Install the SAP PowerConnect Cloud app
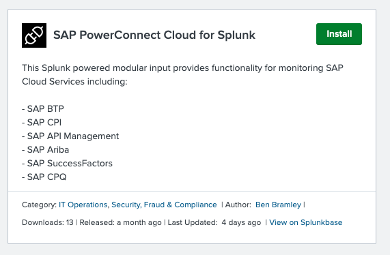This screenshot has height=255, width=390. 339,34
